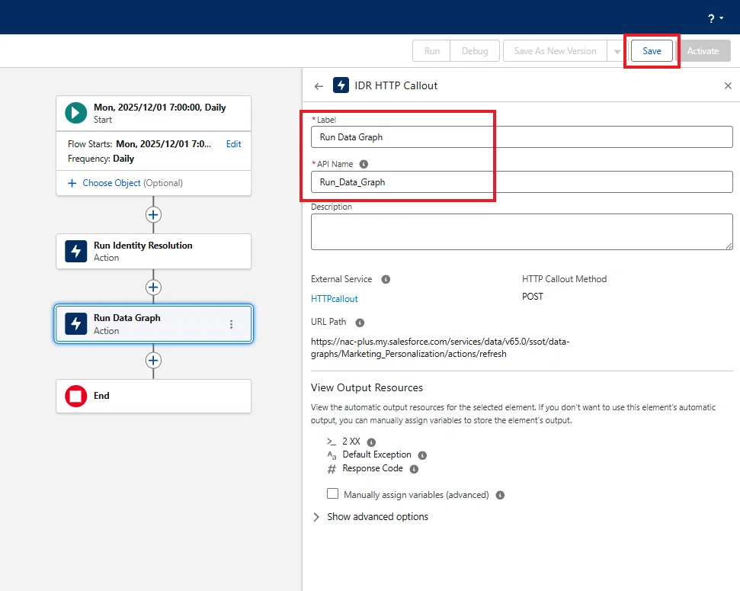Click the green Start play icon

76,113
